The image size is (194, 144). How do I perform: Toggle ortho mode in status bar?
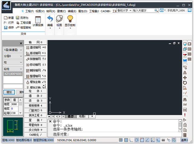click(x=131, y=140)
